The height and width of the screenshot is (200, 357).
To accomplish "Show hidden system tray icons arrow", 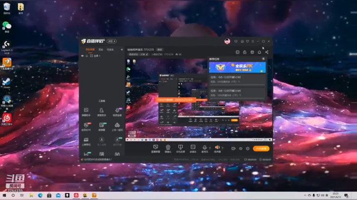I will coord(305,195).
